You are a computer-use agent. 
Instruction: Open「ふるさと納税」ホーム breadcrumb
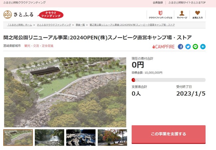20,25
